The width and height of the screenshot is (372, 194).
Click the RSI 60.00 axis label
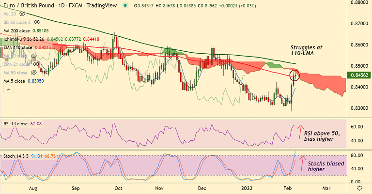point(356,127)
